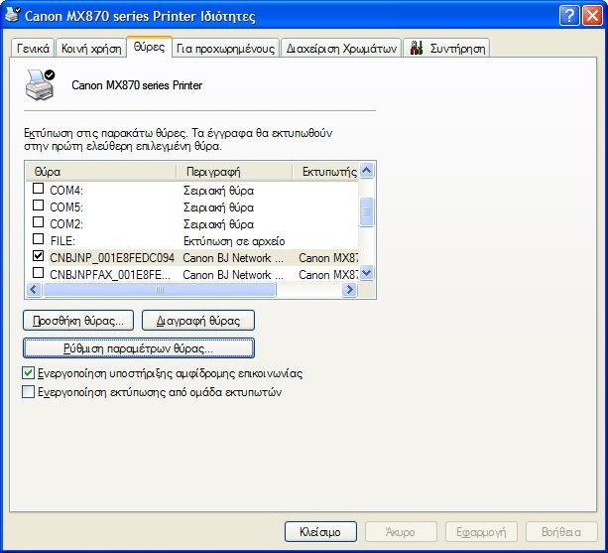The image size is (608, 553).
Task: Click the Canon MX870 series Printer name label
Action: 137,85
